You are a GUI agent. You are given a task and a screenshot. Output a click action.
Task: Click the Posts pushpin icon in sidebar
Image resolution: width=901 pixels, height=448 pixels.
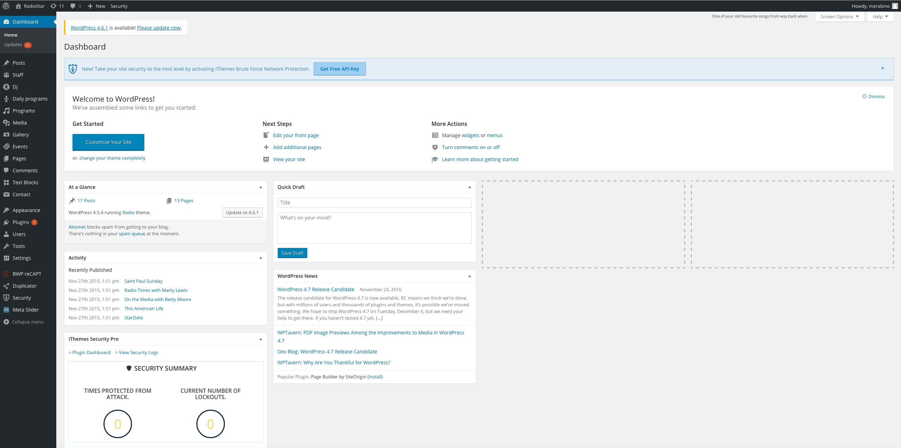point(6,63)
